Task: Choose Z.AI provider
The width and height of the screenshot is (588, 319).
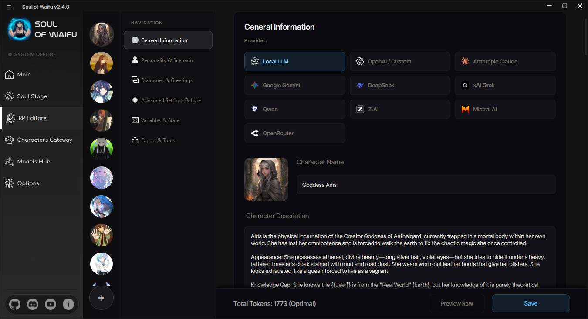Action: tap(400, 110)
